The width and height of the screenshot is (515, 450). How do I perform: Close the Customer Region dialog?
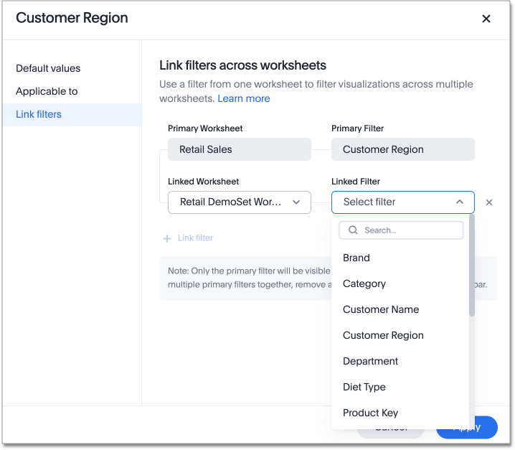[486, 19]
